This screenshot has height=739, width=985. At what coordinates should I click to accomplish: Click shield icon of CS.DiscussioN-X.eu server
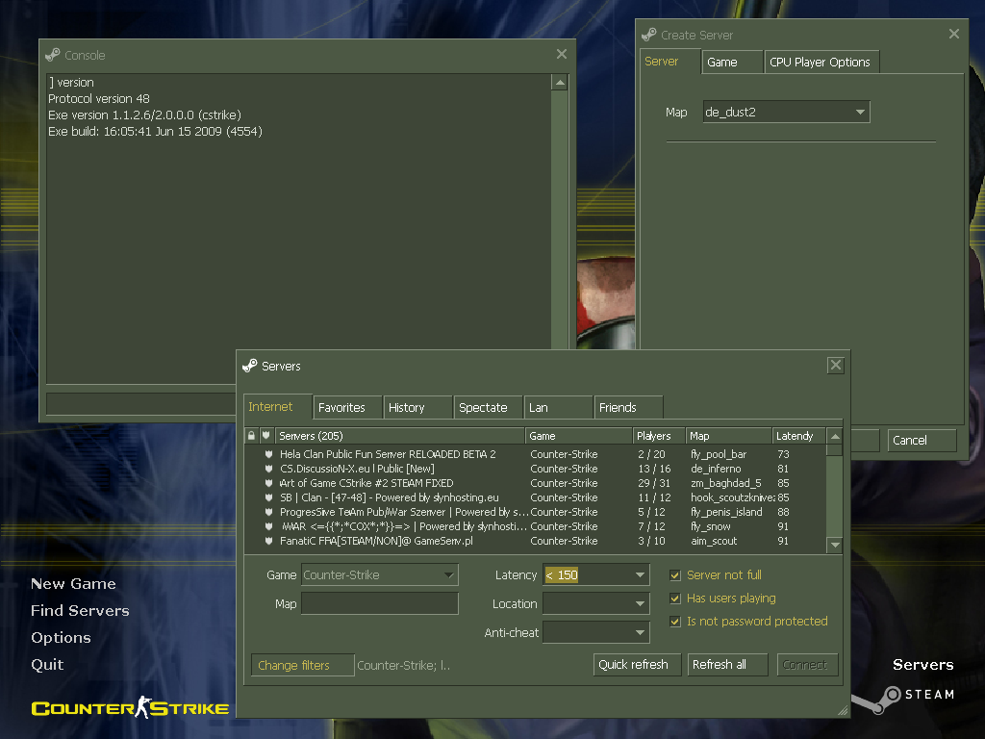coord(269,469)
